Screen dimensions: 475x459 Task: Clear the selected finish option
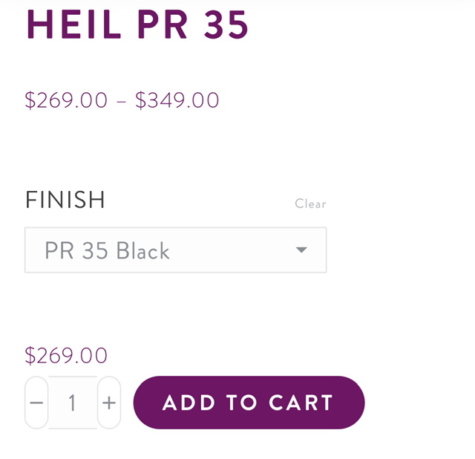click(310, 204)
